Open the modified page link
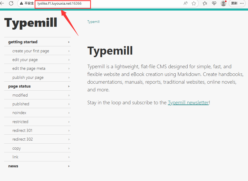The height and width of the screenshot is (181, 248). (x=37, y=95)
